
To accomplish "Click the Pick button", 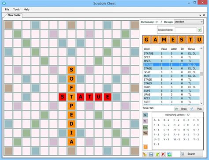I will click(197, 109).
